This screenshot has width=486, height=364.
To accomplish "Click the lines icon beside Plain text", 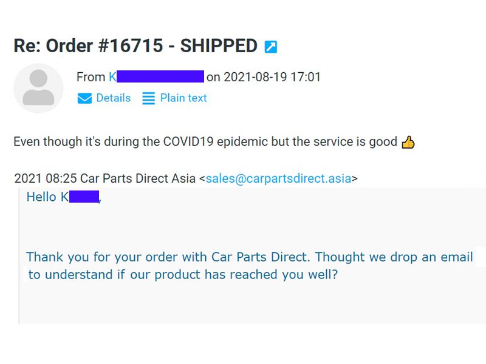I will click(148, 98).
